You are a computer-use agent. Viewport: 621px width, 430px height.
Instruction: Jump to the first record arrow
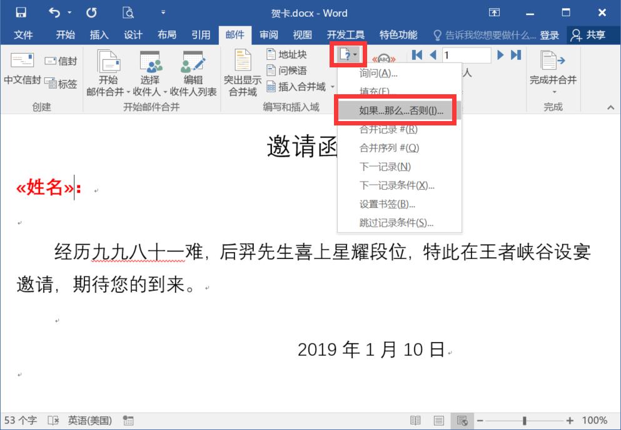[417, 55]
